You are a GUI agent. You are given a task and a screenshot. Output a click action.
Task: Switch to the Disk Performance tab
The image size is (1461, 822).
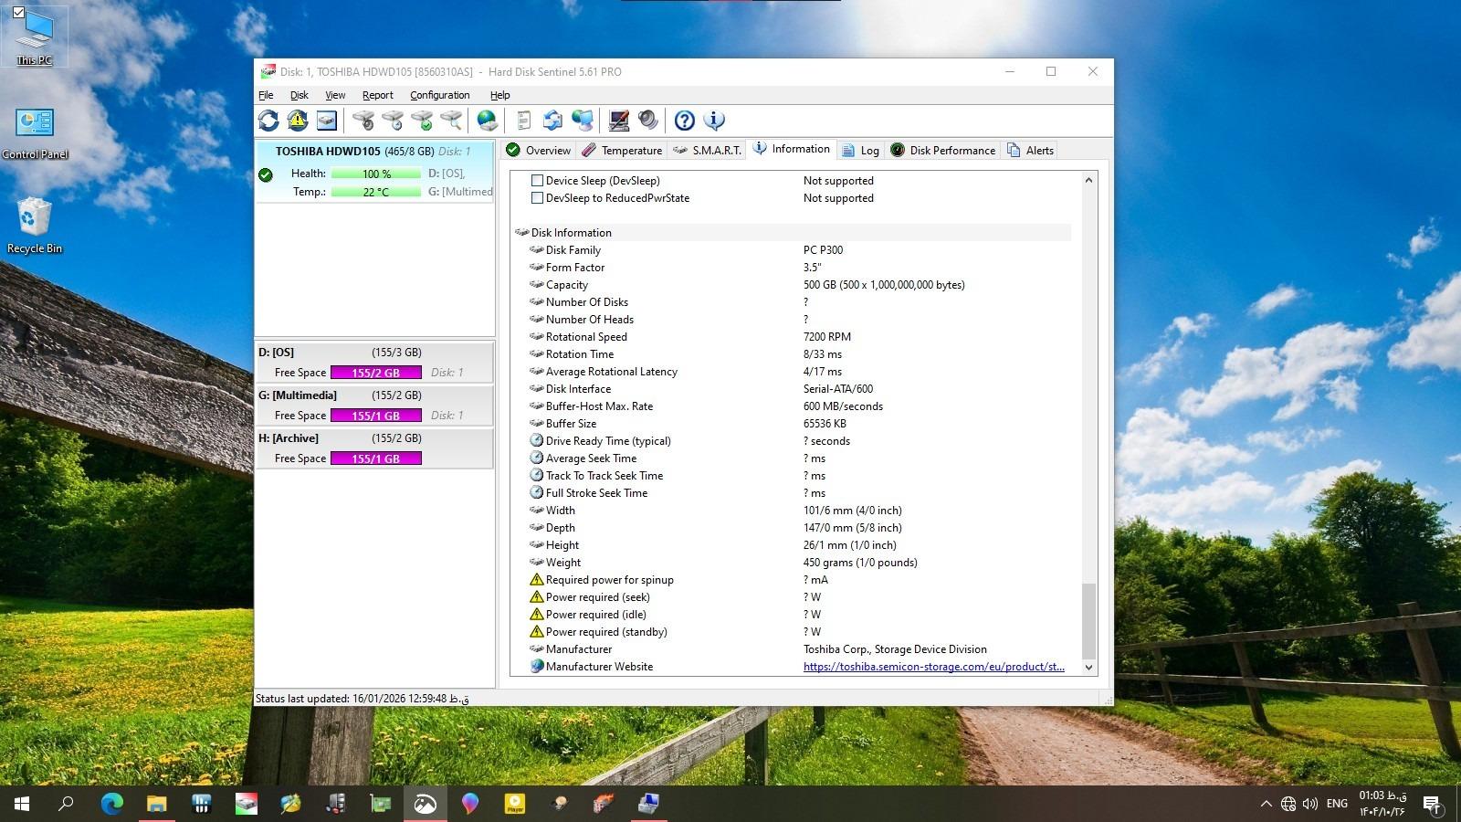tap(943, 151)
